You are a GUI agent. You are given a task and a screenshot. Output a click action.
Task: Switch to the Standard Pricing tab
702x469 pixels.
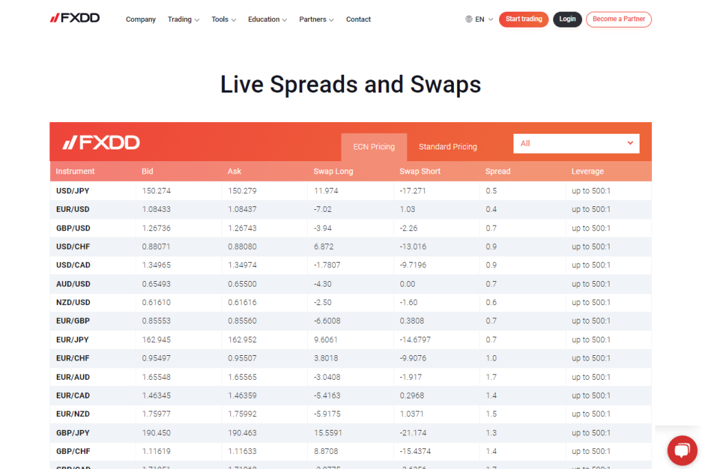pyautogui.click(x=448, y=147)
